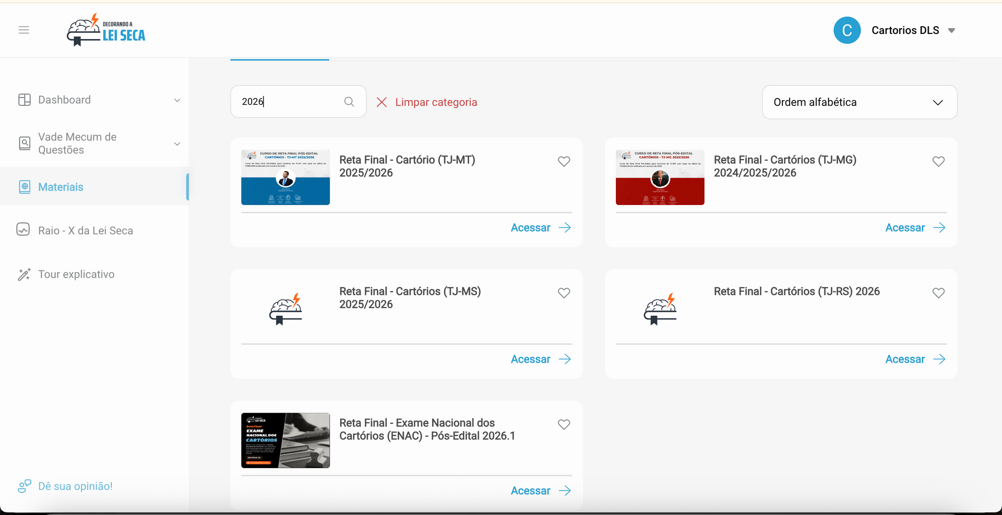Screen dimensions: 1002x515
Task: Expand the Dashboard sidebar section
Action: (177, 100)
